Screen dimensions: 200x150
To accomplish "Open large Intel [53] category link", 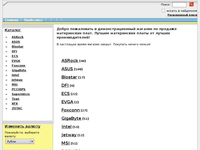I will pos(67,127).
